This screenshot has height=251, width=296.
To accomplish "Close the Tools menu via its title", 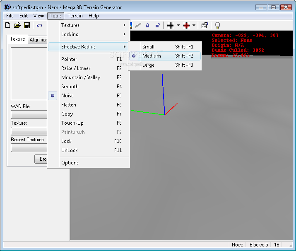I will pyautogui.click(x=56, y=16).
